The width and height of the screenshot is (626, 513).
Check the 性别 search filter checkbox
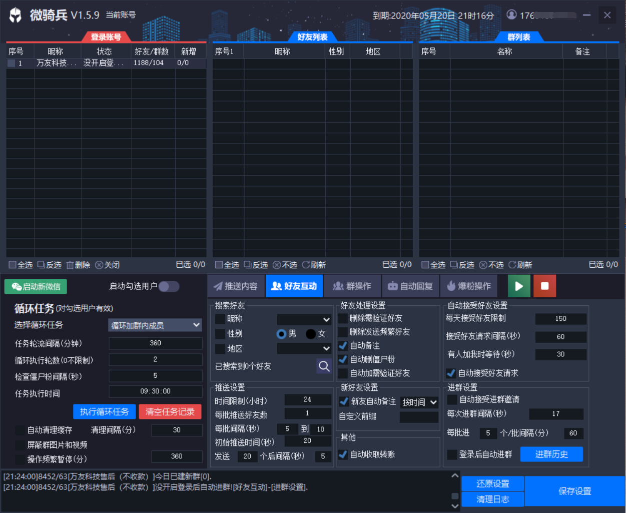(220, 334)
